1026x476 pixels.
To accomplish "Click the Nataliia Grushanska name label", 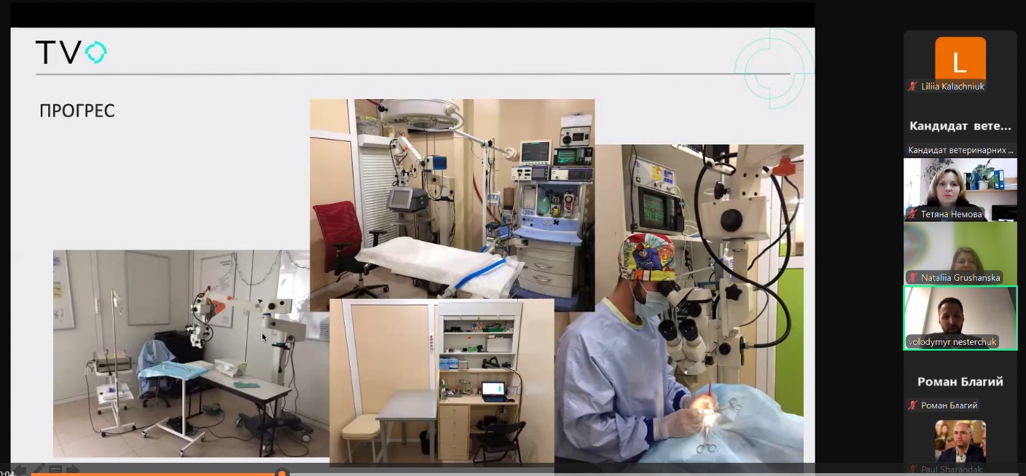I will click(x=960, y=277).
